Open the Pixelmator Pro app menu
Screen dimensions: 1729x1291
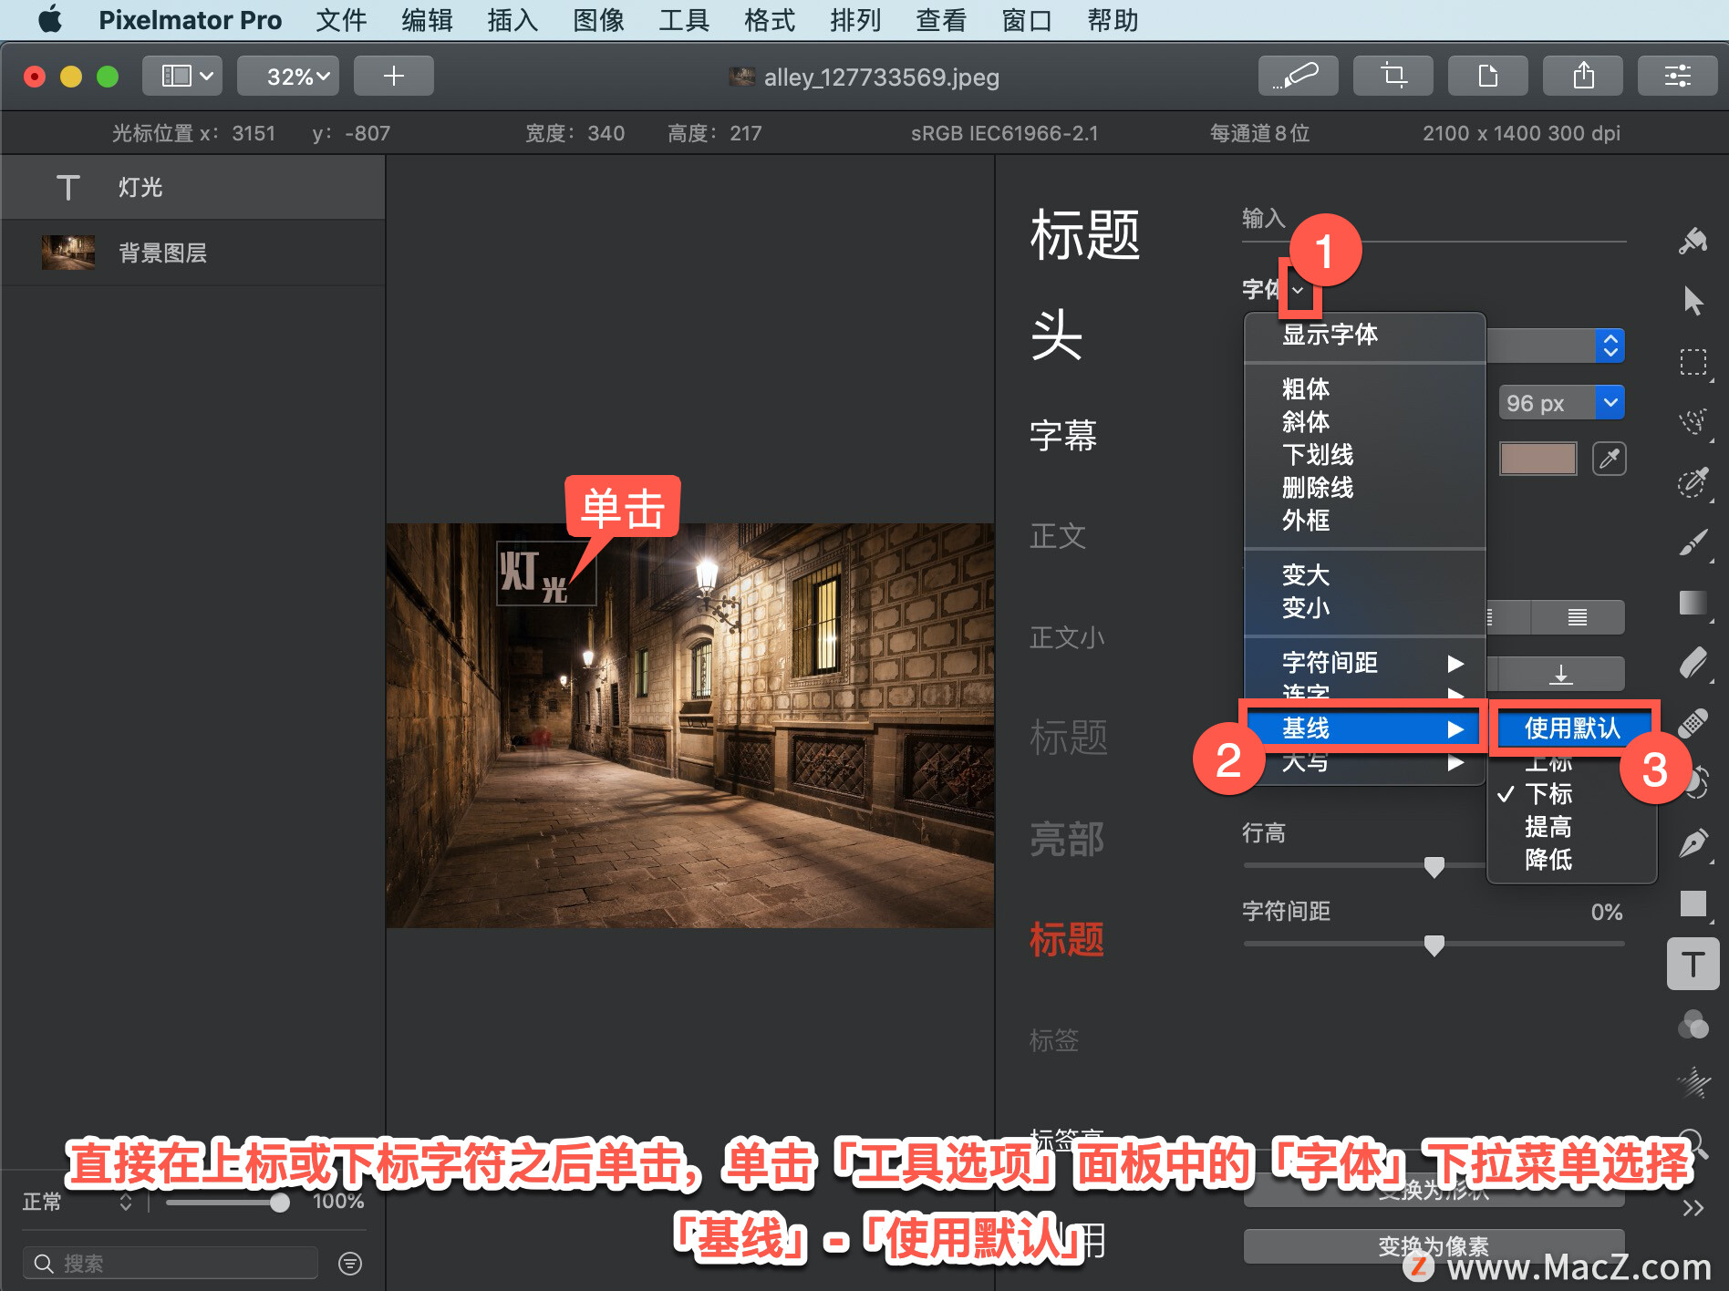[190, 20]
